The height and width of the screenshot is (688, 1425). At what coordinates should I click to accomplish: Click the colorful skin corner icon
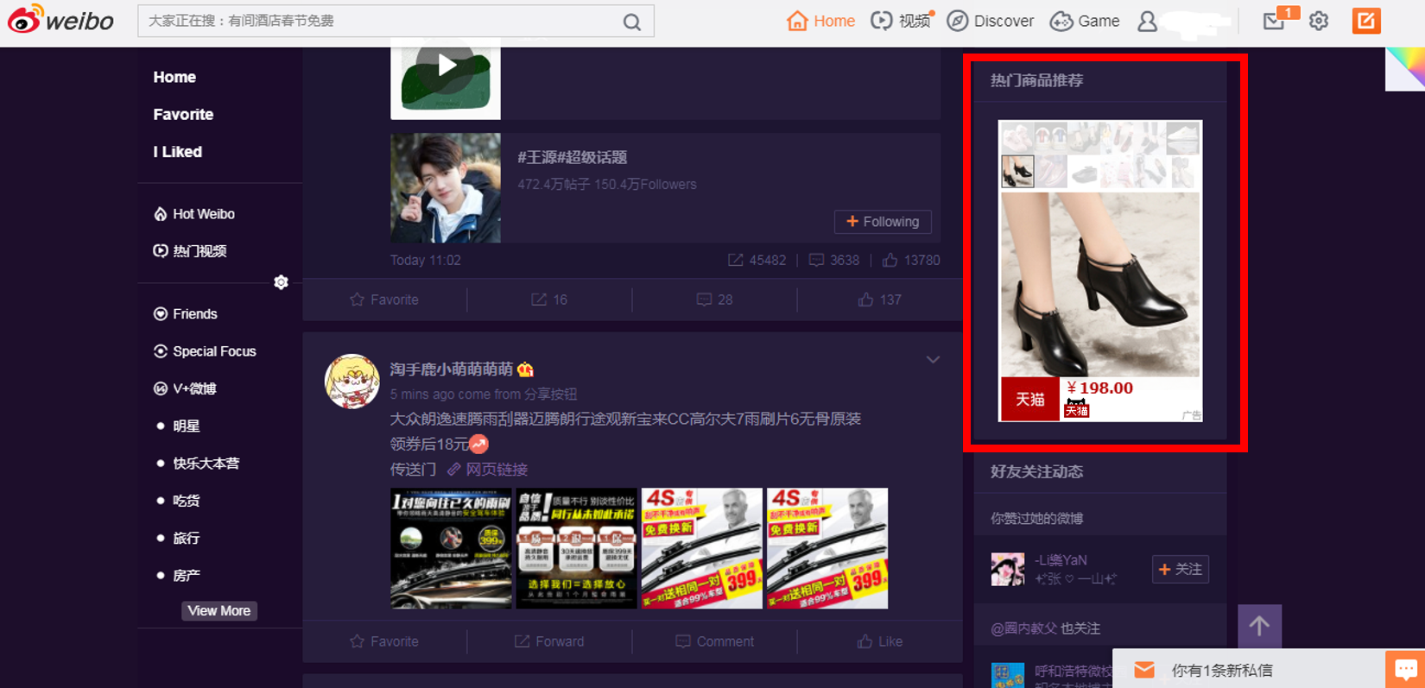point(1406,68)
